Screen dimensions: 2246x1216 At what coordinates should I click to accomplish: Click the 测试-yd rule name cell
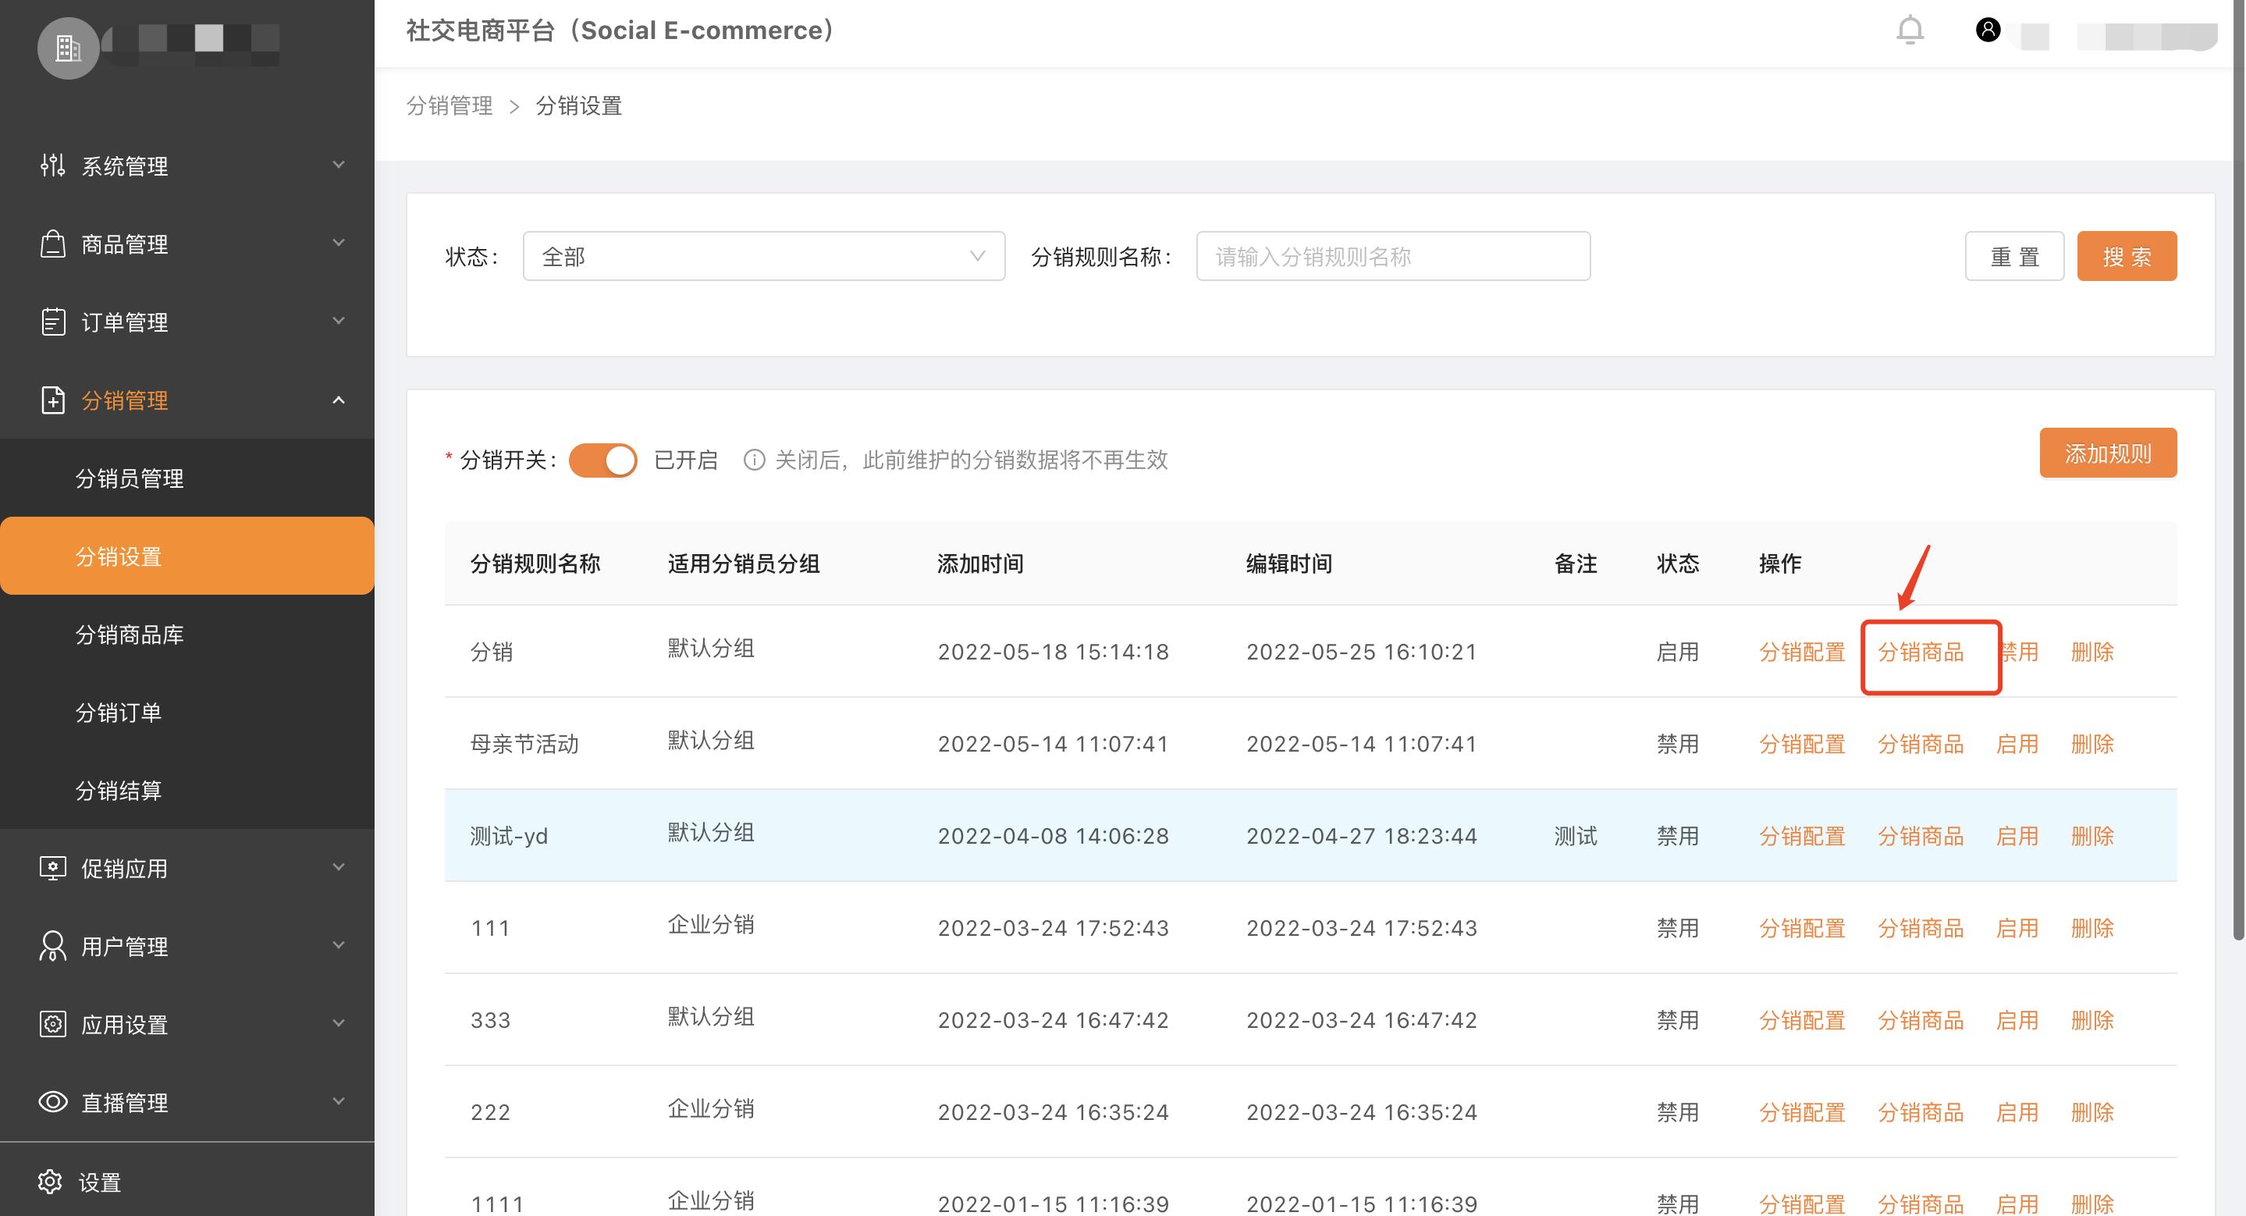coord(509,836)
